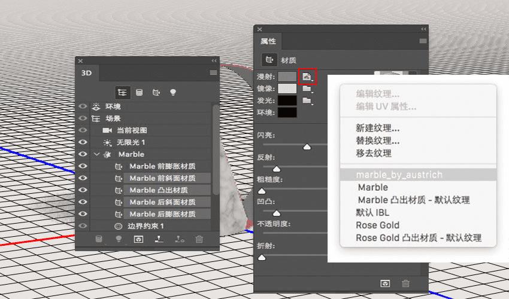Open the Properties panel flyout menu
The image size is (509, 299).
[423, 41]
